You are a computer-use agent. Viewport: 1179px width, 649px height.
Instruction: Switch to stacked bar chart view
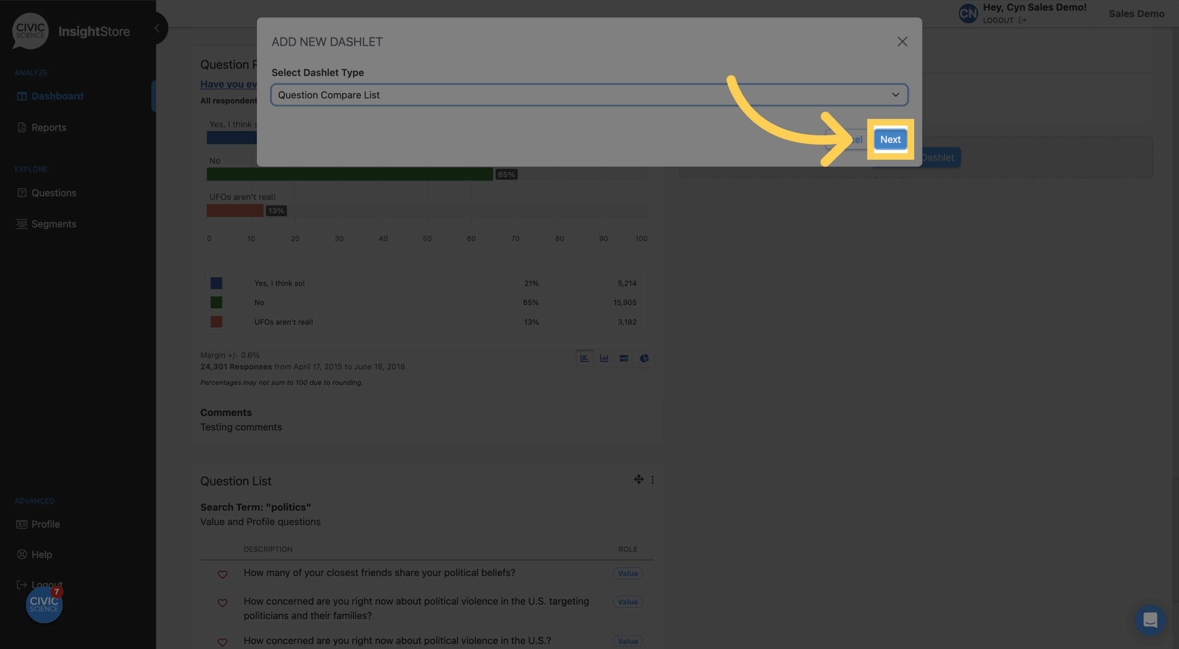pyautogui.click(x=624, y=358)
